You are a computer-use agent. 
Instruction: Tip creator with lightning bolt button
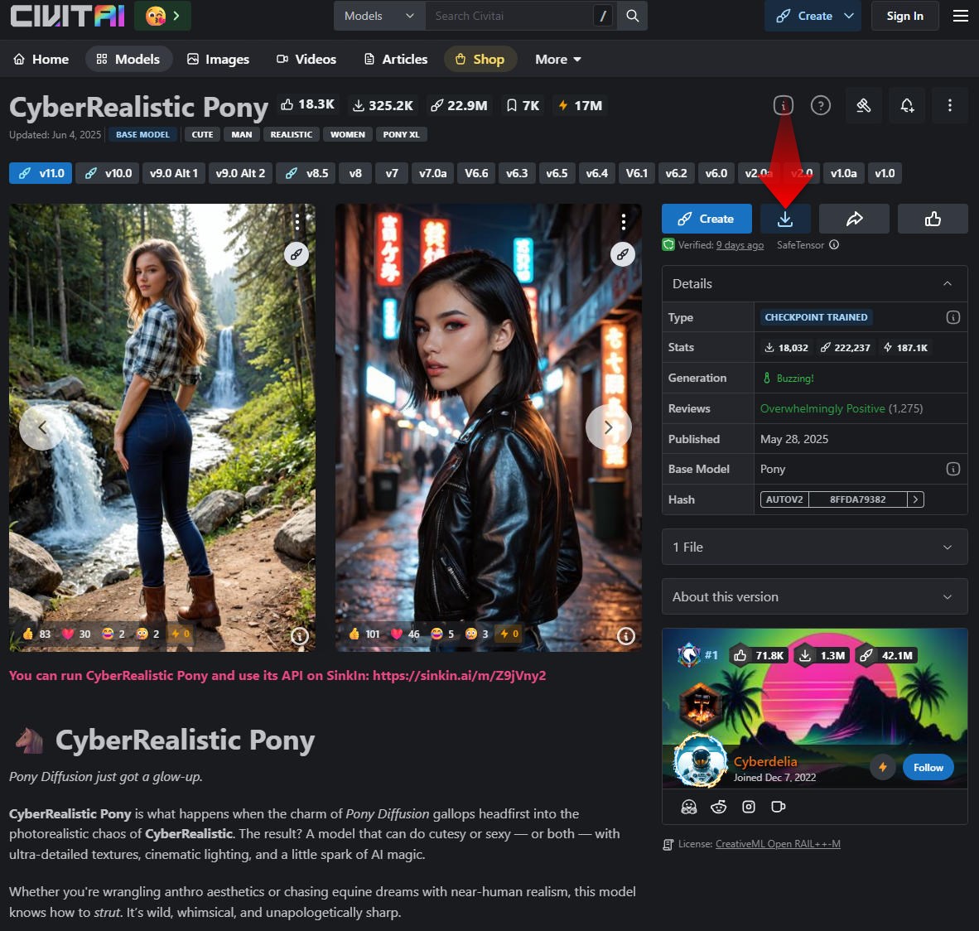click(x=883, y=768)
